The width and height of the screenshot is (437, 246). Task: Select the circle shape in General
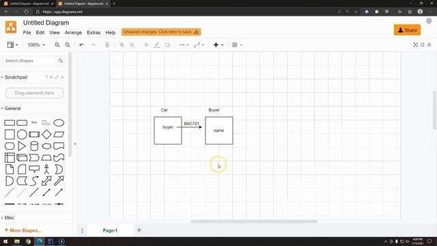(22, 135)
